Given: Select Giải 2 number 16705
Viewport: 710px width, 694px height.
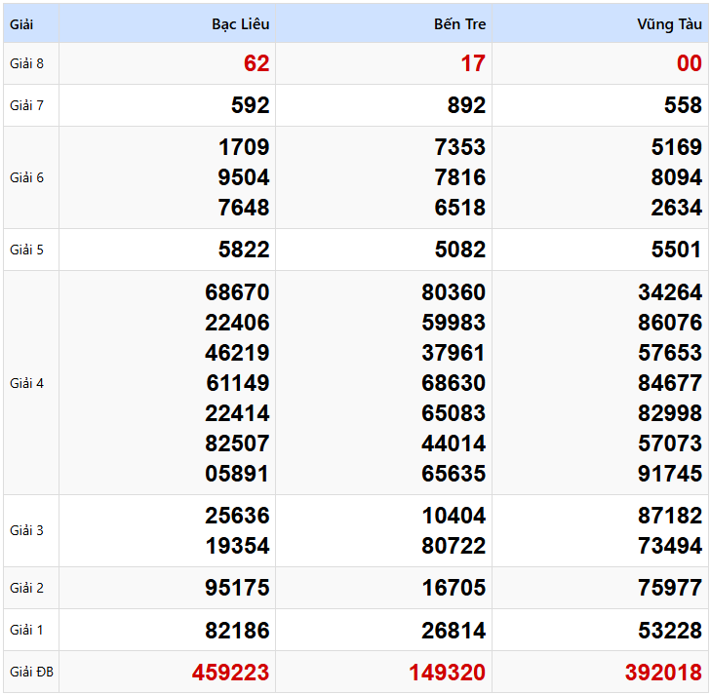Looking at the screenshot, I should [454, 588].
